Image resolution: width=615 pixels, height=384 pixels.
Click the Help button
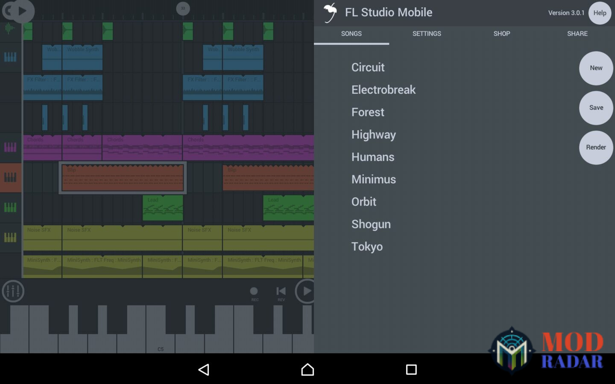[600, 13]
